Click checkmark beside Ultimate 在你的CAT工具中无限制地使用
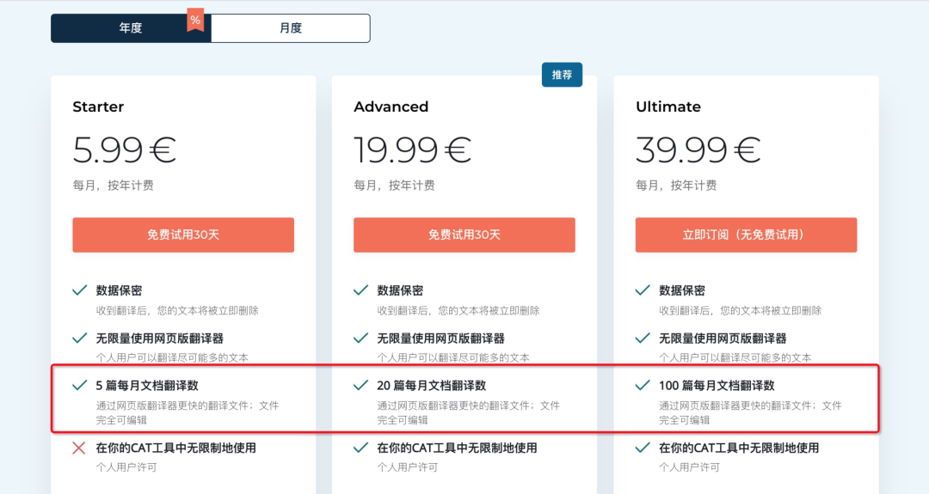 [x=643, y=448]
